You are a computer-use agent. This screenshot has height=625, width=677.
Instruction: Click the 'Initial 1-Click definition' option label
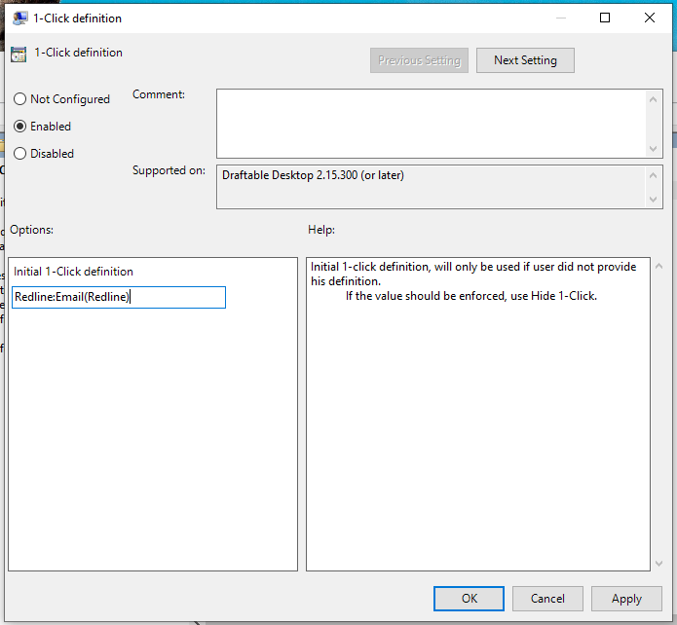(x=73, y=272)
